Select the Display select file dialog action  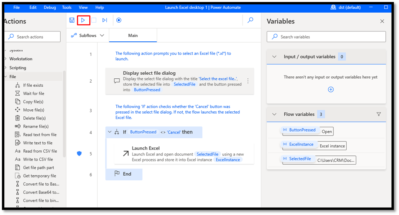180,81
